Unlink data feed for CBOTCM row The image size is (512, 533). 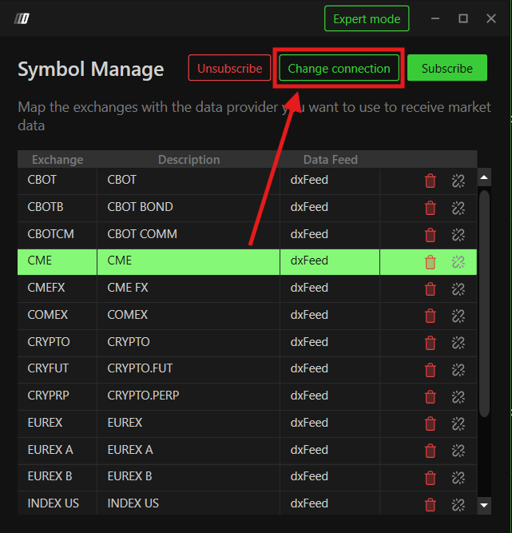[x=458, y=235]
